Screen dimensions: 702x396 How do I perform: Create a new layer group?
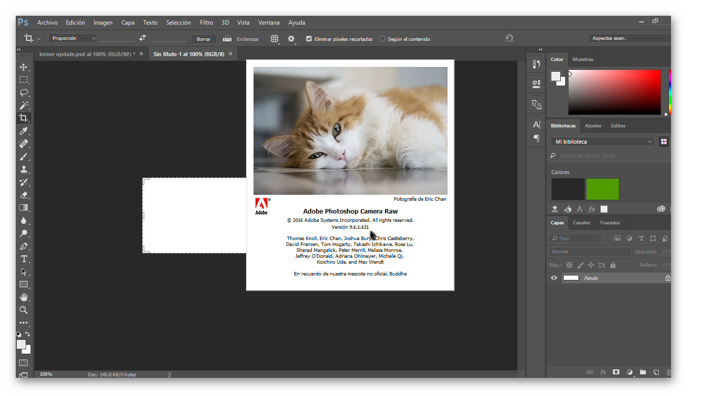[642, 372]
